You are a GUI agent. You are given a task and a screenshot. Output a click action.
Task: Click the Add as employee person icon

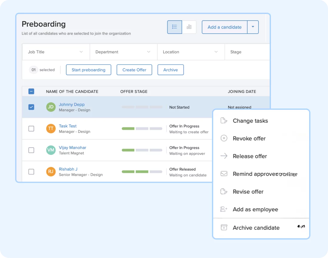[x=224, y=209]
